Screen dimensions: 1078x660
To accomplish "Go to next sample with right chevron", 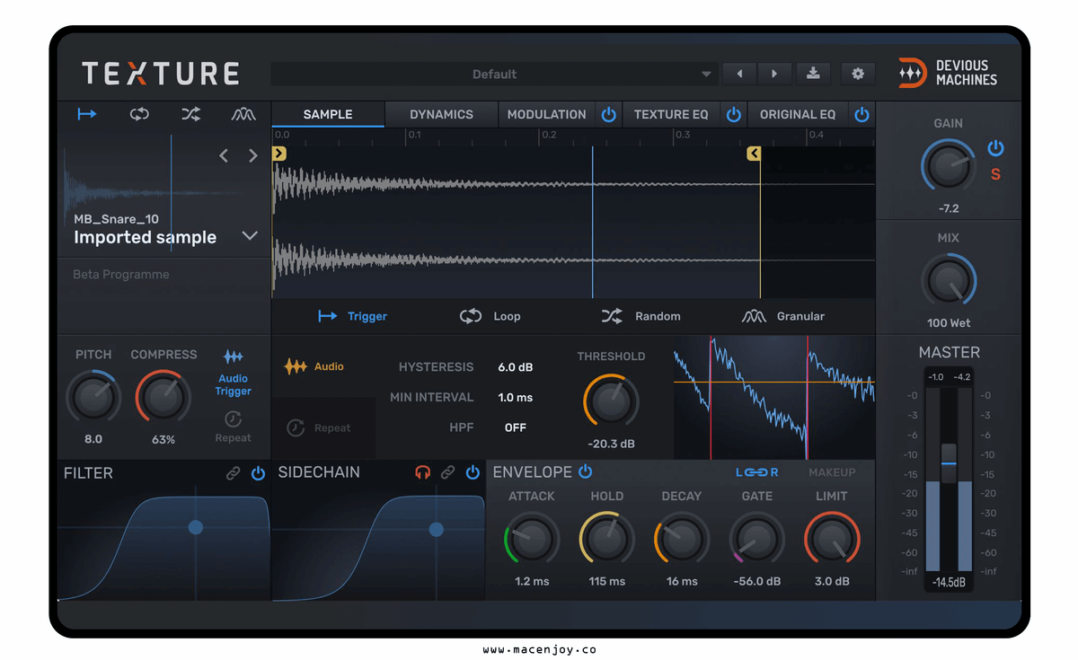I will (x=253, y=156).
